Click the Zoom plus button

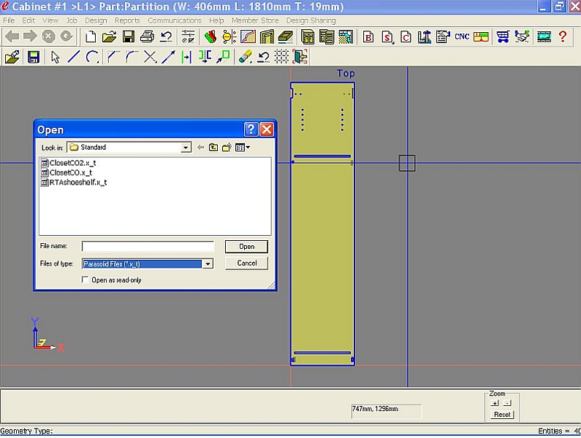(x=495, y=403)
